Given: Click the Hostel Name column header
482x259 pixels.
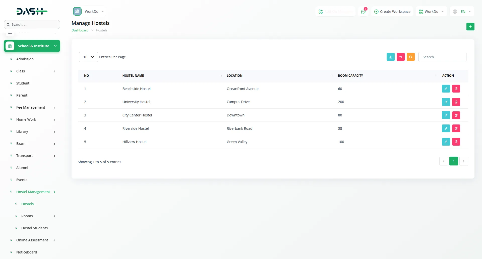Looking at the screenshot, I should (133, 75).
